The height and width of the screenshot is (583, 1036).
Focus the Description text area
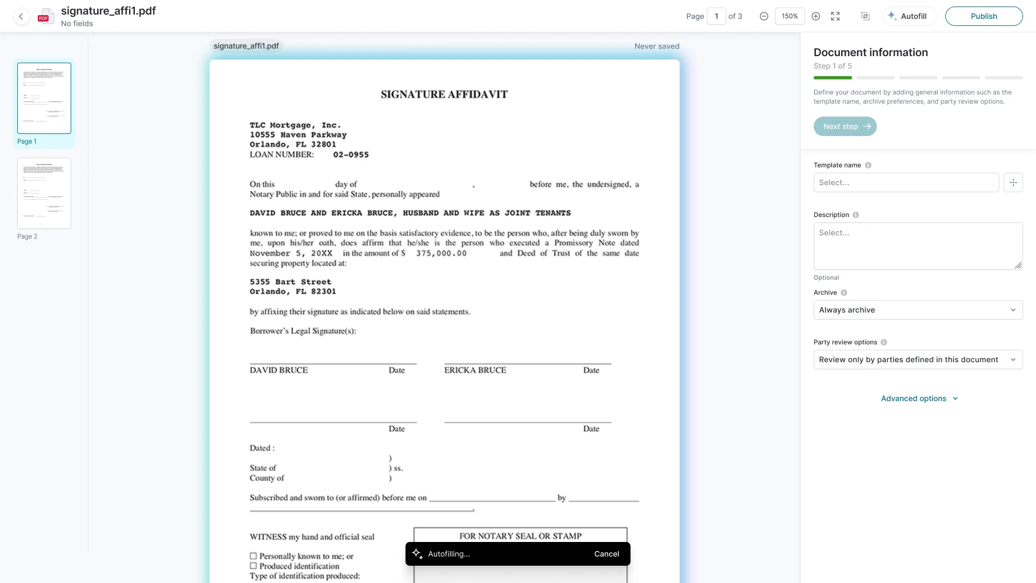pos(918,246)
